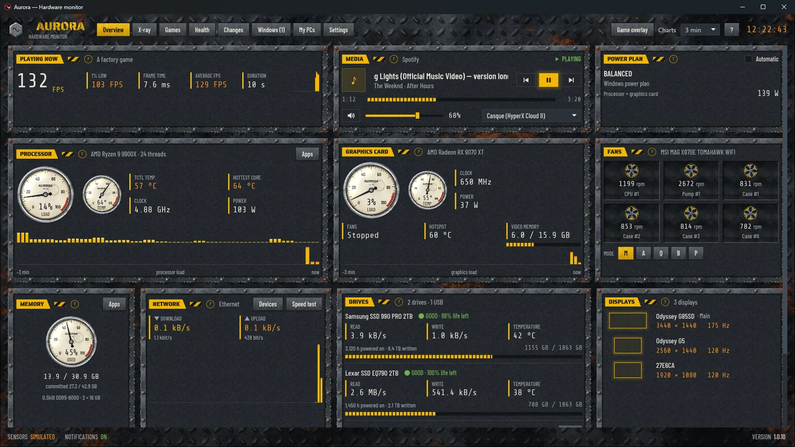Open Apps in the Processor panel
Screen dimensions: 795x447
click(x=307, y=154)
